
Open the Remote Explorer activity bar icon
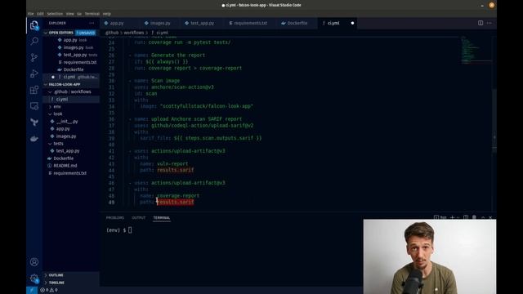[x=34, y=106]
